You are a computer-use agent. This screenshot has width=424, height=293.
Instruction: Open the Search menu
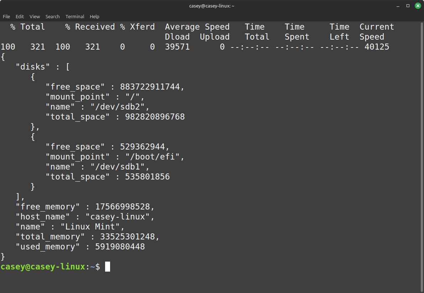[x=52, y=16]
